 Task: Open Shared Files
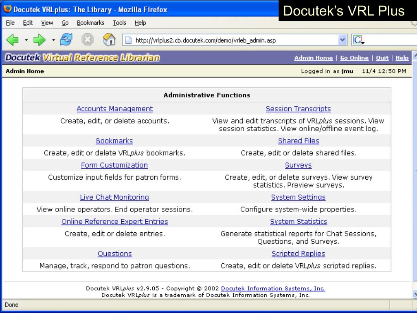298,141
